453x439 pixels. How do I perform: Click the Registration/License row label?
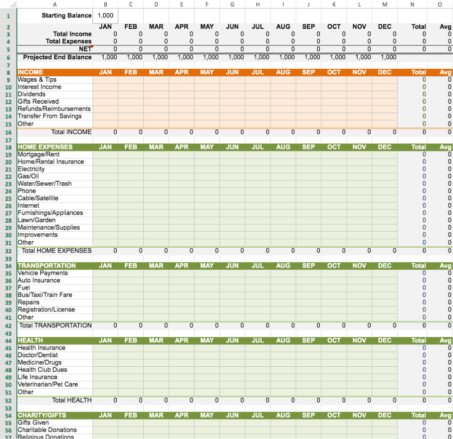pyautogui.click(x=46, y=309)
